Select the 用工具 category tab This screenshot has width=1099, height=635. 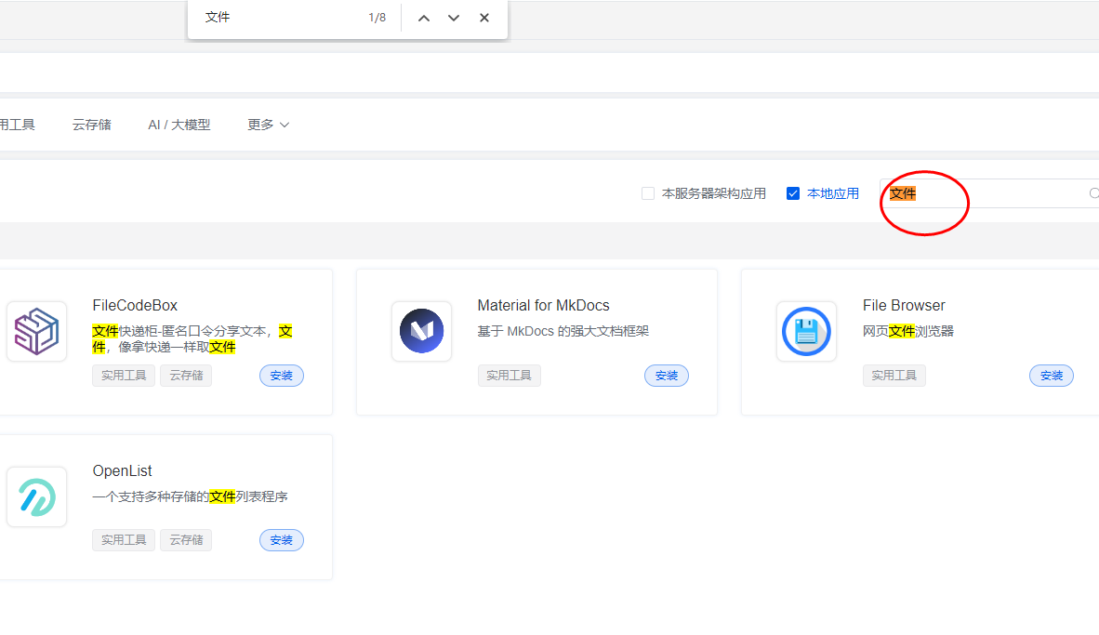pos(18,125)
